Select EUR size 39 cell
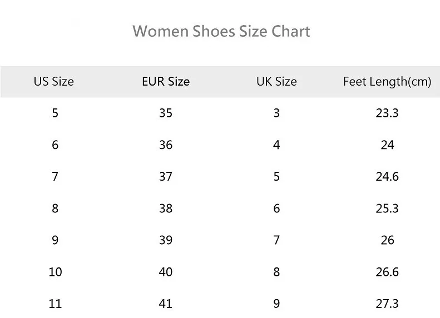Image resolution: width=440 pixels, height=318 pixels. pos(166,240)
